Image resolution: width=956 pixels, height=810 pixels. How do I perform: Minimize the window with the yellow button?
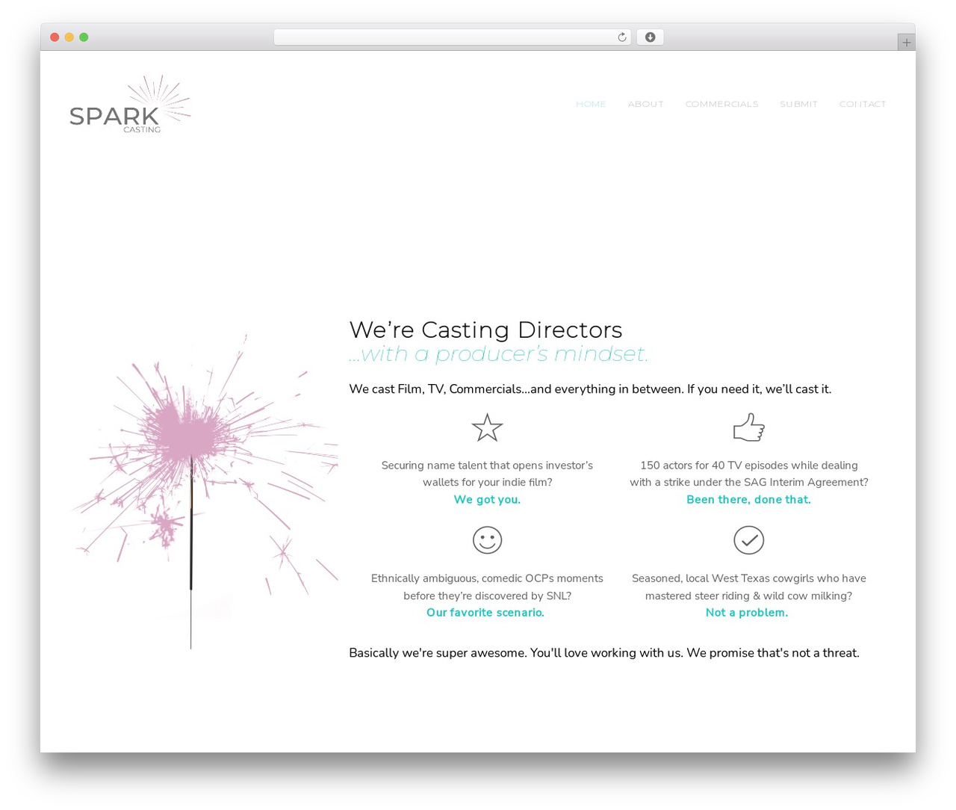69,37
